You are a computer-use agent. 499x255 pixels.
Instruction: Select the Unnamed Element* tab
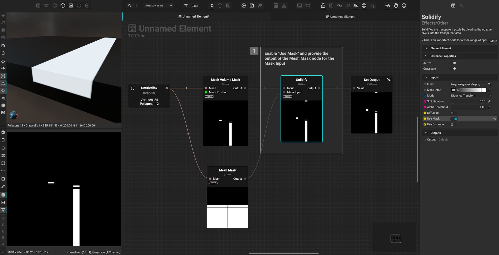pos(194,17)
